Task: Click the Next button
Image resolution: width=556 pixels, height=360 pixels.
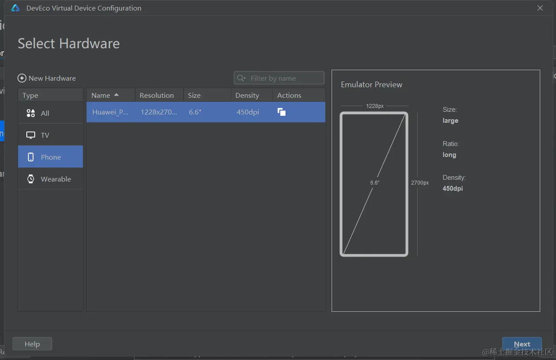Action: point(522,344)
